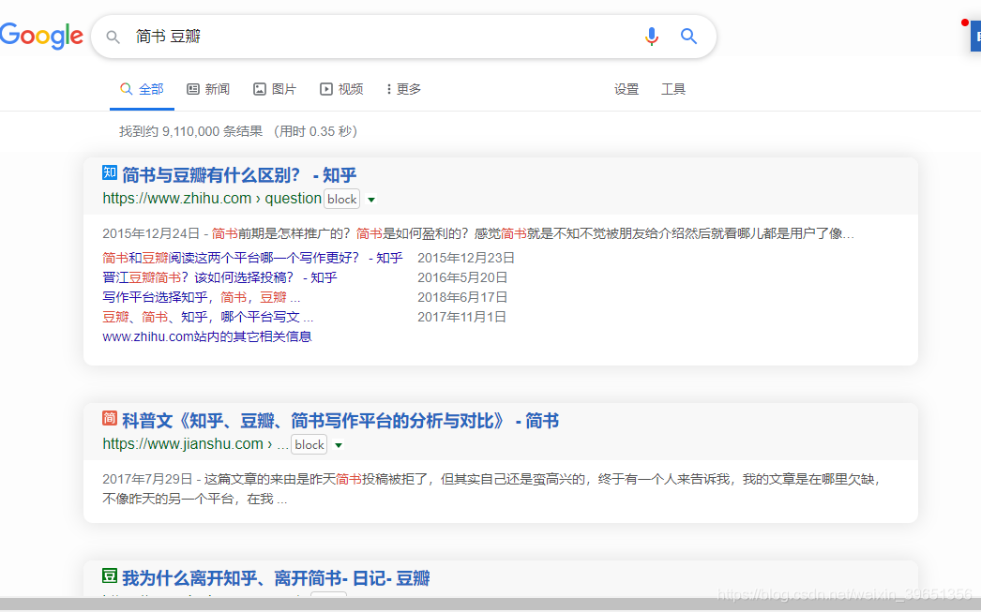Screen dimensions: 981x612
Task: Open result 科普文《知乎、豆瓣、简书写作平台的分析与对比》
Action: tap(340, 421)
